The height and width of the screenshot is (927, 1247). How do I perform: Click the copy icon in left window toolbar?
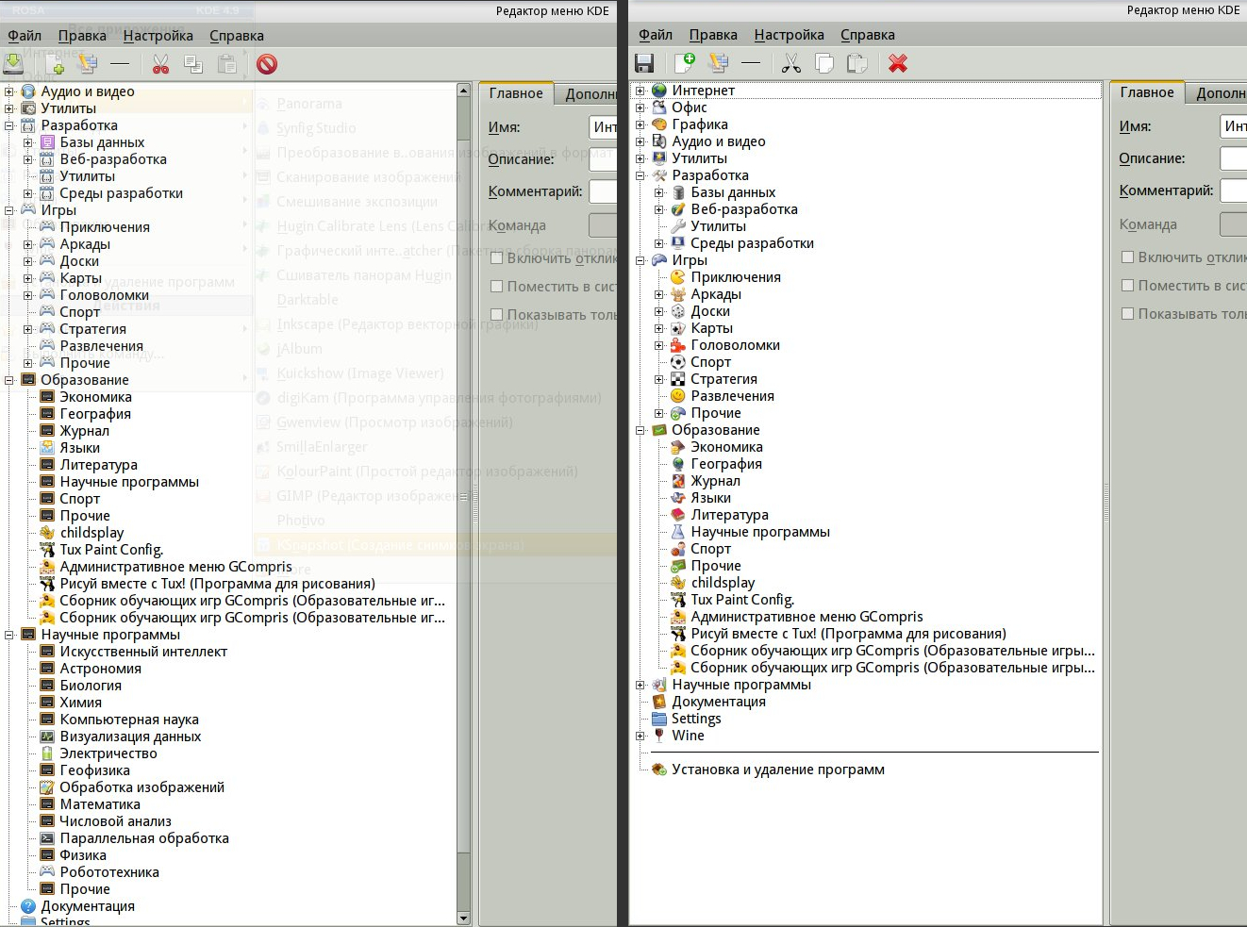(193, 63)
